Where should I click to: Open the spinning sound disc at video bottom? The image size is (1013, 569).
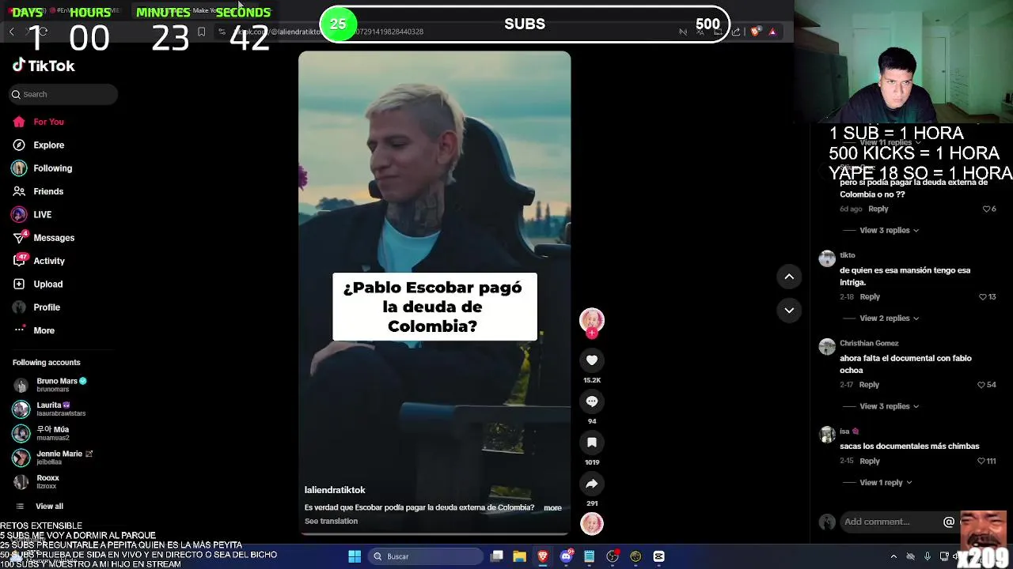pos(592,523)
